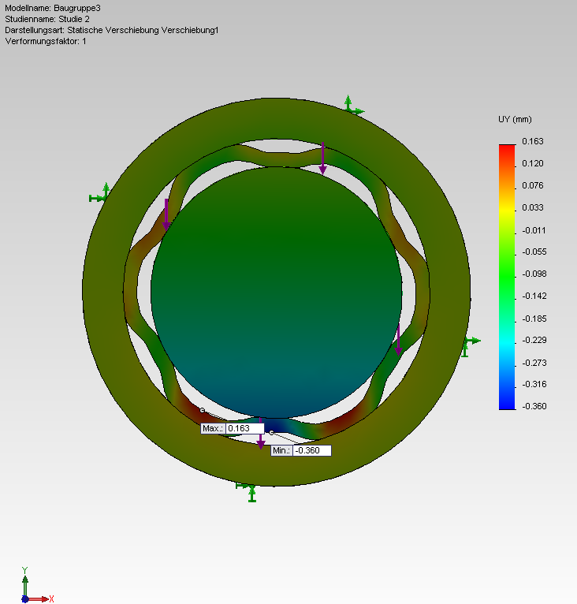Click the Modellname: Baugruppe3 text
577x604 pixels.
pyautogui.click(x=53, y=8)
